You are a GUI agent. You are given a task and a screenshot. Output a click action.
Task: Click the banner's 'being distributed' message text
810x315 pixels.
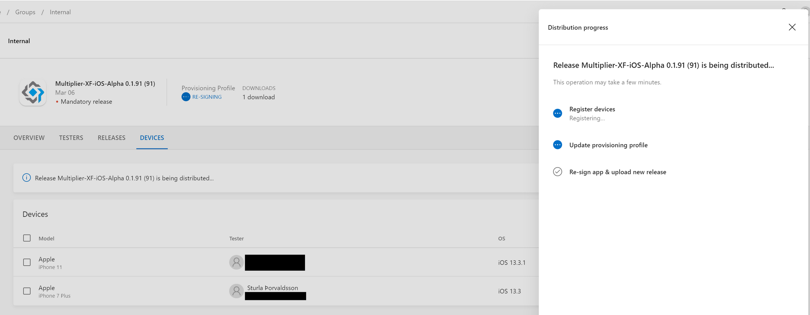pos(124,178)
